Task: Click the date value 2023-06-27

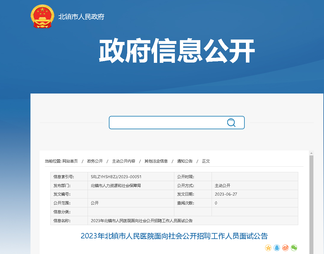Action: [226, 194]
